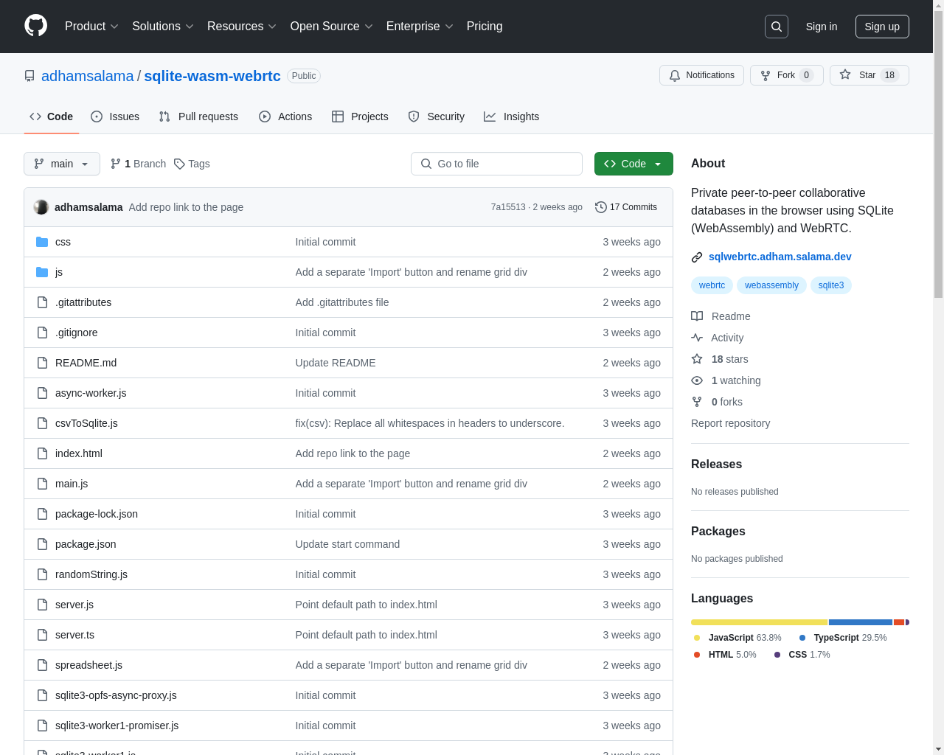
Task: Open the sqlite3-opfs-async-proxy.js file
Action: pos(116,695)
